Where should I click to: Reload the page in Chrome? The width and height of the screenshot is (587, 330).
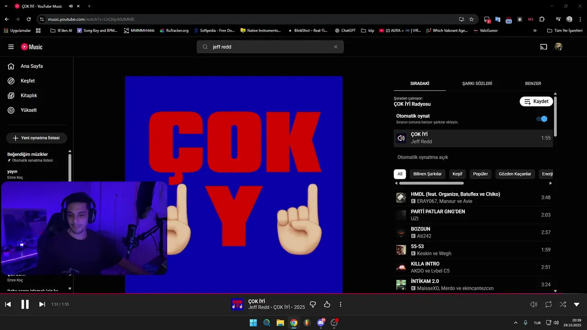click(x=29, y=19)
